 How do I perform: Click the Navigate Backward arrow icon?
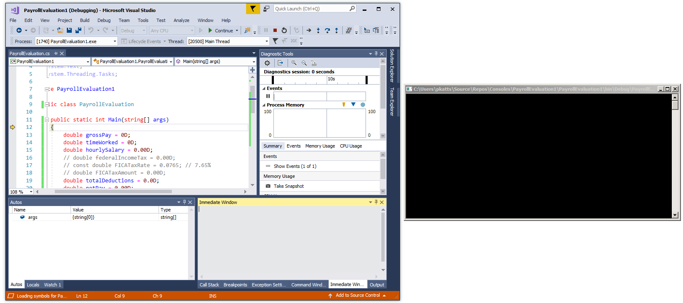pos(19,30)
